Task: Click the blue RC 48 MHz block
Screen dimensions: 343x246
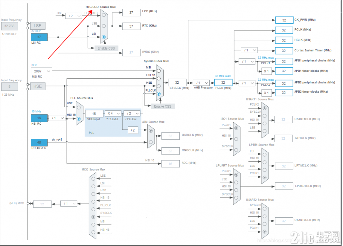Action: click(x=39, y=142)
